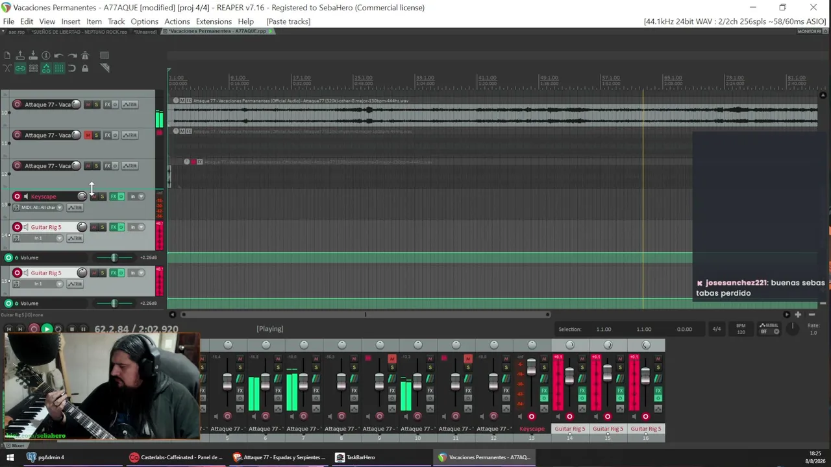This screenshot has width=831, height=467.
Task: Arm track 10 for recording
Action: pyautogui.click(x=18, y=104)
